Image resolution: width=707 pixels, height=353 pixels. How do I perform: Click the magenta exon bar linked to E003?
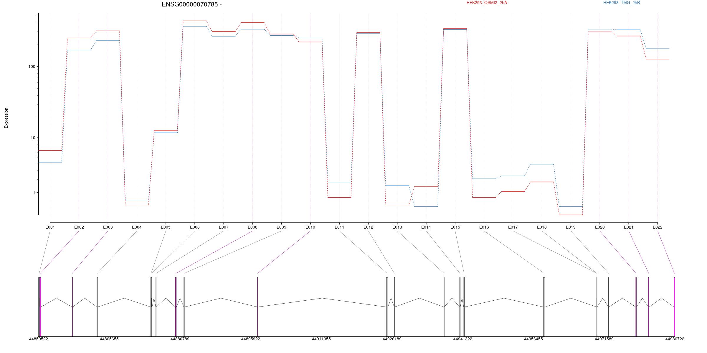(x=72, y=307)
